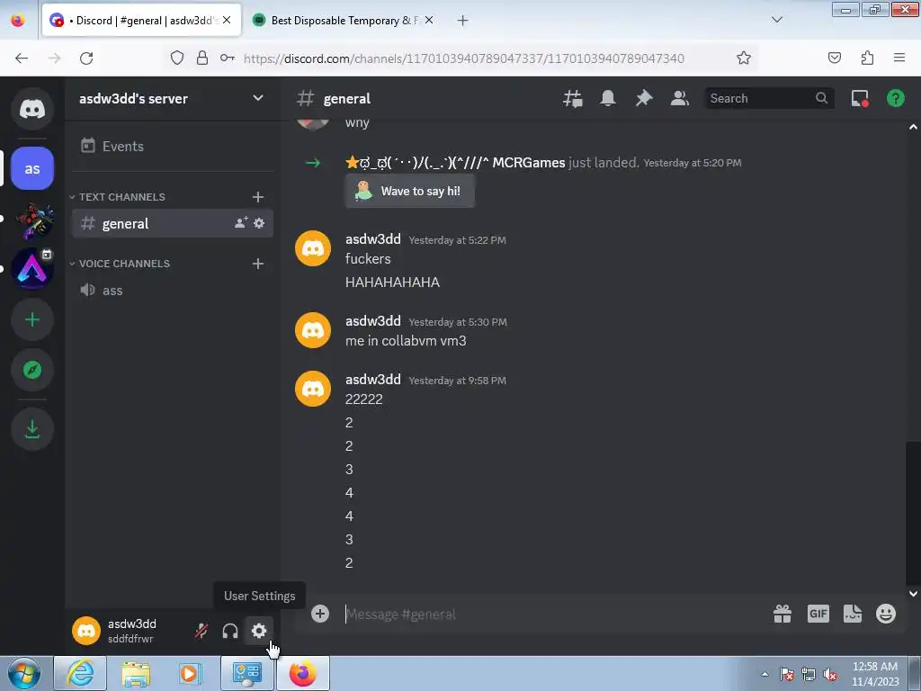Viewport: 921px width, 691px height.
Task: Click the Download Apps icon
Action: tap(32, 429)
